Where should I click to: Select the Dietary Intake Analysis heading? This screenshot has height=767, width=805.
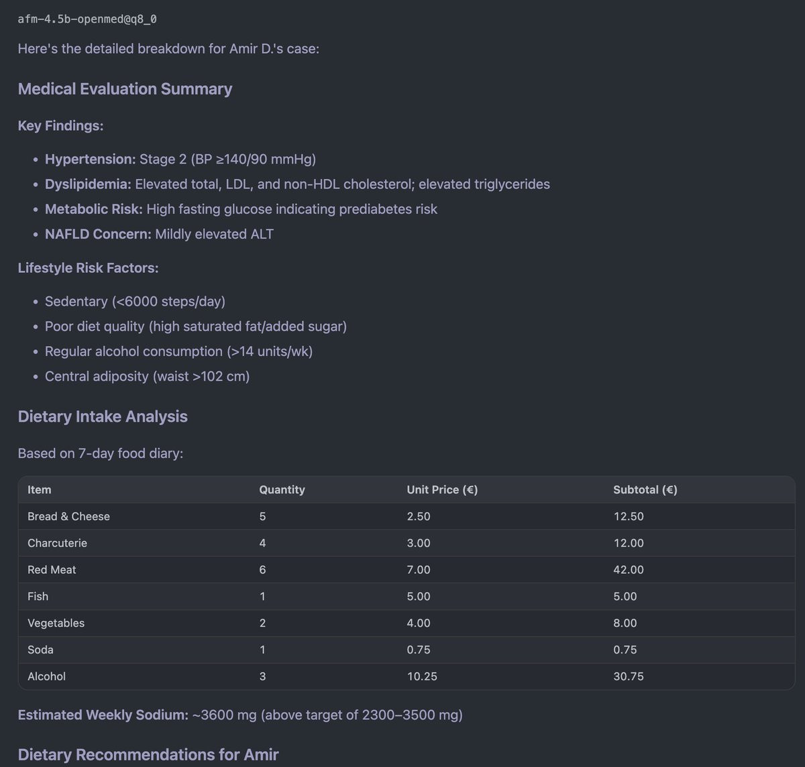click(x=103, y=416)
